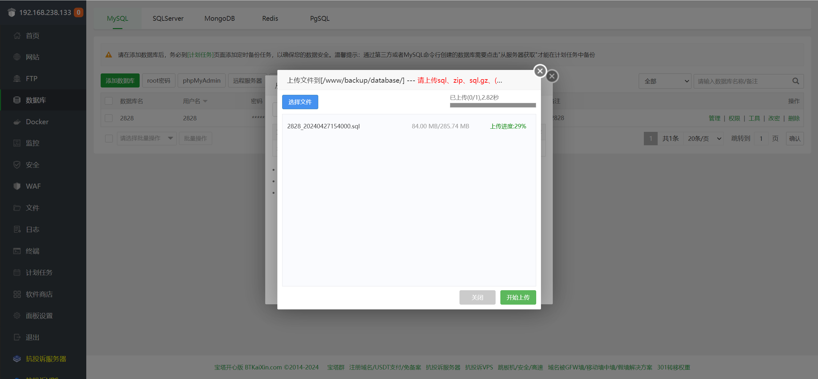Screen dimensions: 818x379
Task: Open the 请选择批量操作 dropdown
Action: (x=146, y=138)
